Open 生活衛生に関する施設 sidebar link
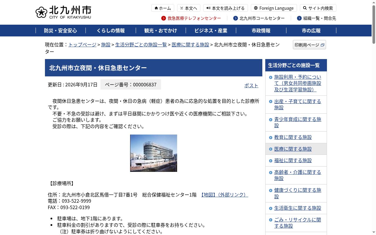The image size is (376, 235). pos(298,208)
